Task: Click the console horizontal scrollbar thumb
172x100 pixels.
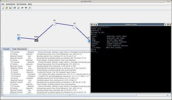Action: pyautogui.click(x=70, y=95)
